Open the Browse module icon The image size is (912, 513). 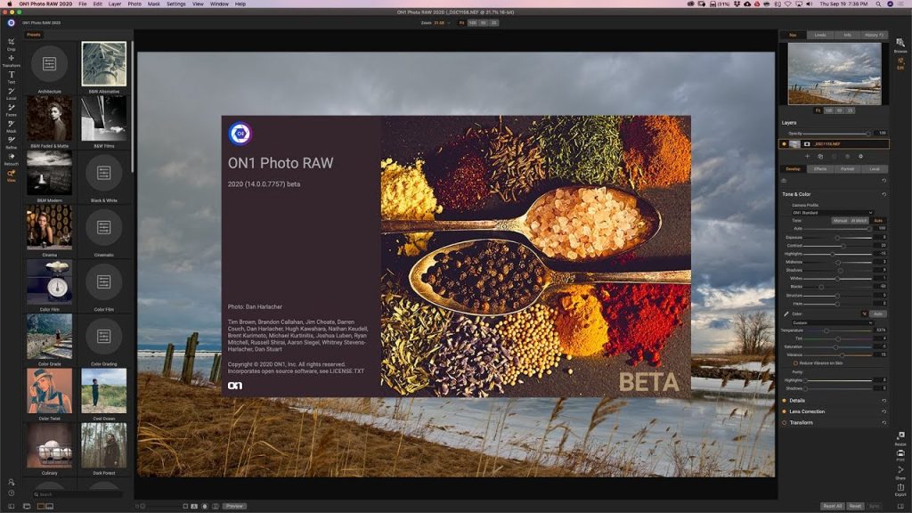[900, 45]
